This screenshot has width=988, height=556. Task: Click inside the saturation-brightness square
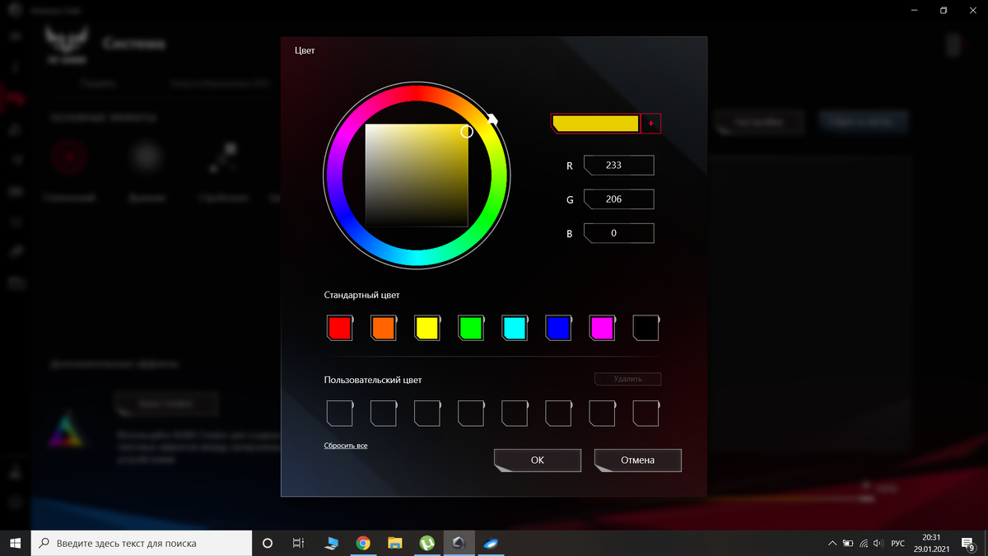tap(417, 175)
